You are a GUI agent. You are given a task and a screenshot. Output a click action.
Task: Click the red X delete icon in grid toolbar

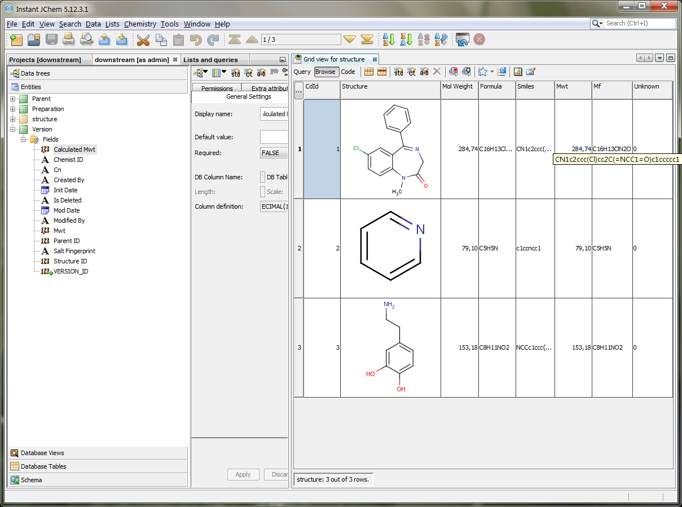437,72
